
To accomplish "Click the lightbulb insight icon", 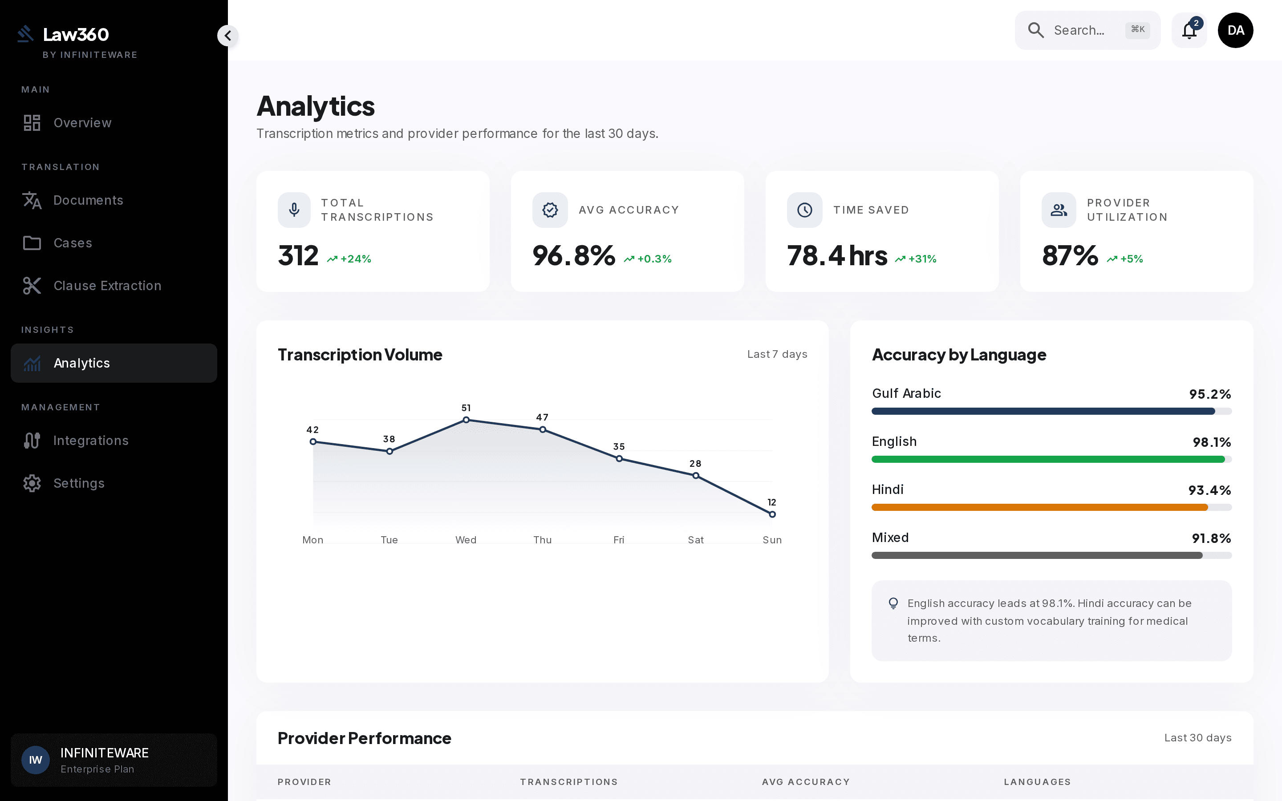I will pos(893,603).
